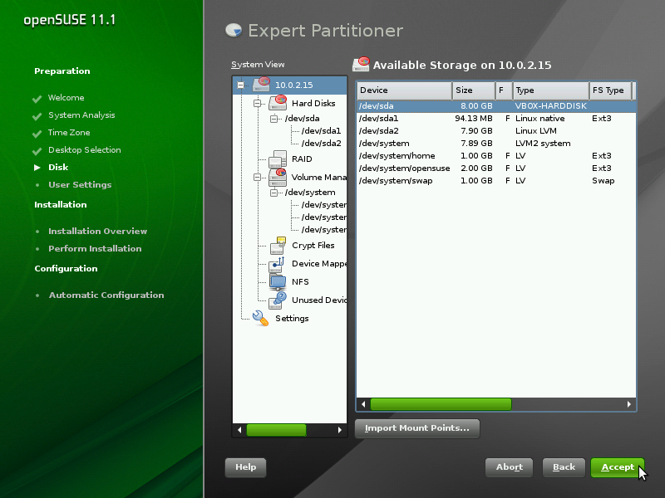Screen dimensions: 665x498
Task: Select the /dev/system/swap table row
Action: (496, 181)
